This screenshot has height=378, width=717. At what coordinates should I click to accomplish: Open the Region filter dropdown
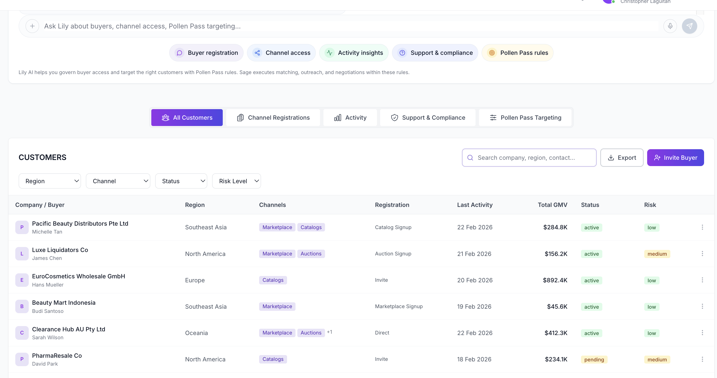[50, 181]
